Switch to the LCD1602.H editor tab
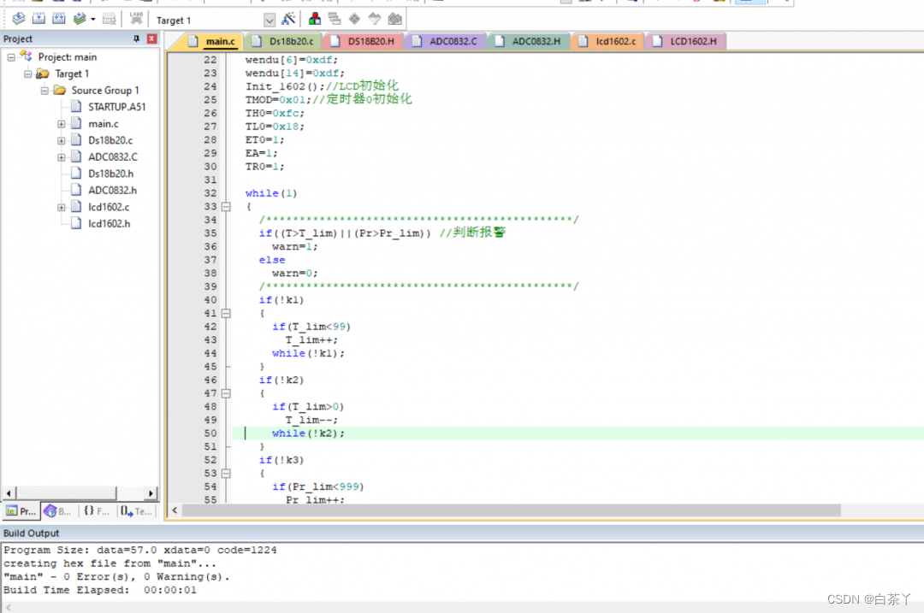This screenshot has height=613, width=924. click(x=691, y=41)
